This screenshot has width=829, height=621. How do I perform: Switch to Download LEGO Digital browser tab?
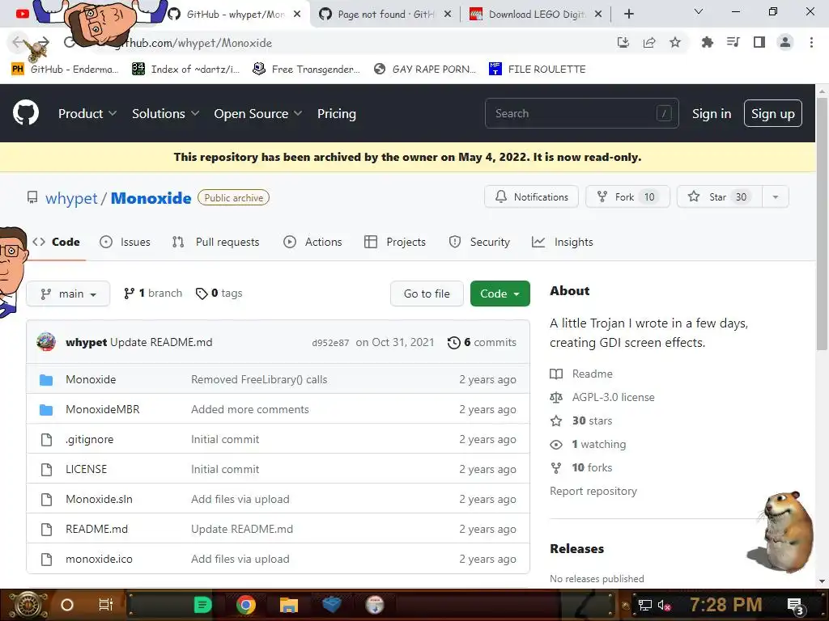(535, 15)
